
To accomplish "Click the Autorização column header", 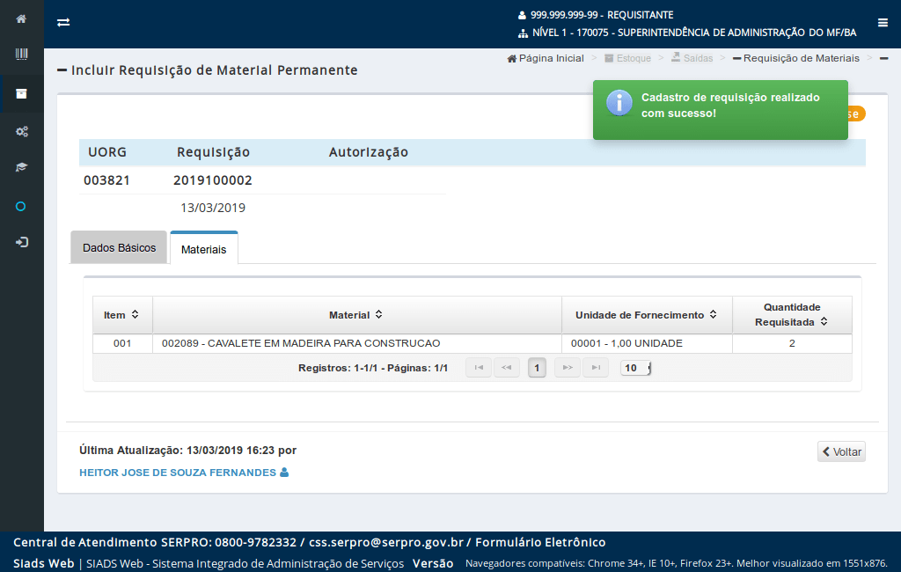I will (369, 152).
